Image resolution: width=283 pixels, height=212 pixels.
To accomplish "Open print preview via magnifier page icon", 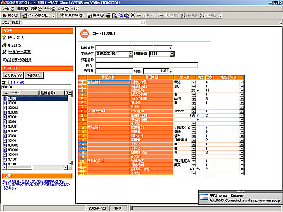I will pyautogui.click(x=114, y=15).
